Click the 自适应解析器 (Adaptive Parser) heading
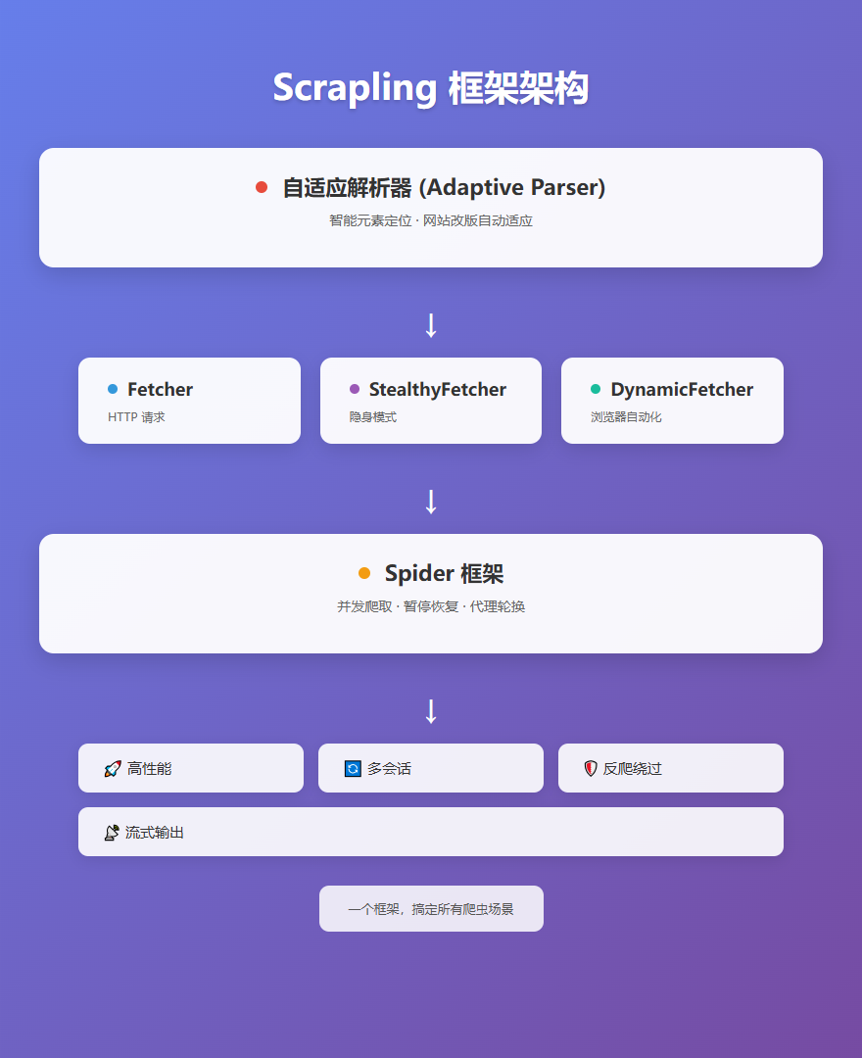The height and width of the screenshot is (1058, 862). (444, 188)
